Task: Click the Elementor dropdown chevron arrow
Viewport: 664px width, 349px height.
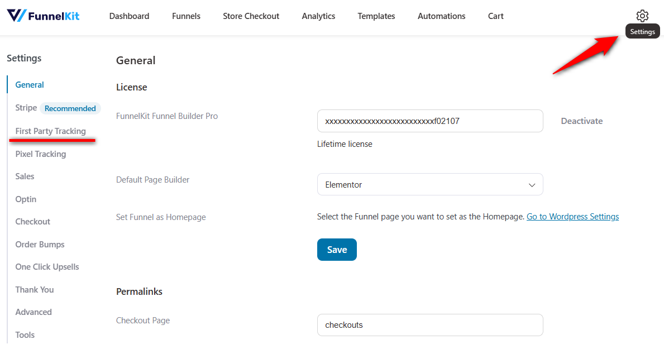Action: 532,185
